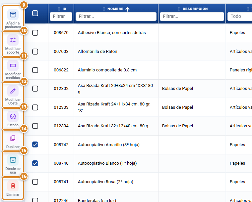Viewport: 252px width, 202px height.
Task: Click the NOMBRE column drag handle
Action: 104,9
